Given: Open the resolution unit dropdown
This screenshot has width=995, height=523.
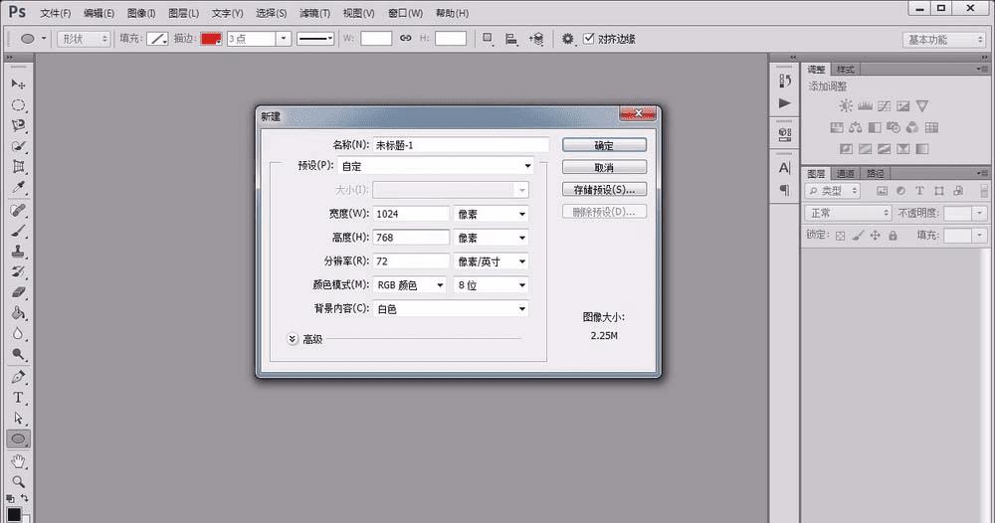Looking at the screenshot, I should click(x=491, y=261).
